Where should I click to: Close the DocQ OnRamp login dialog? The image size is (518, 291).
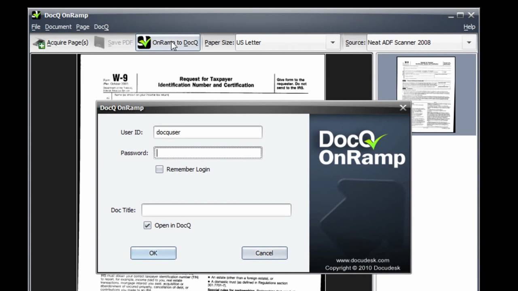click(403, 108)
